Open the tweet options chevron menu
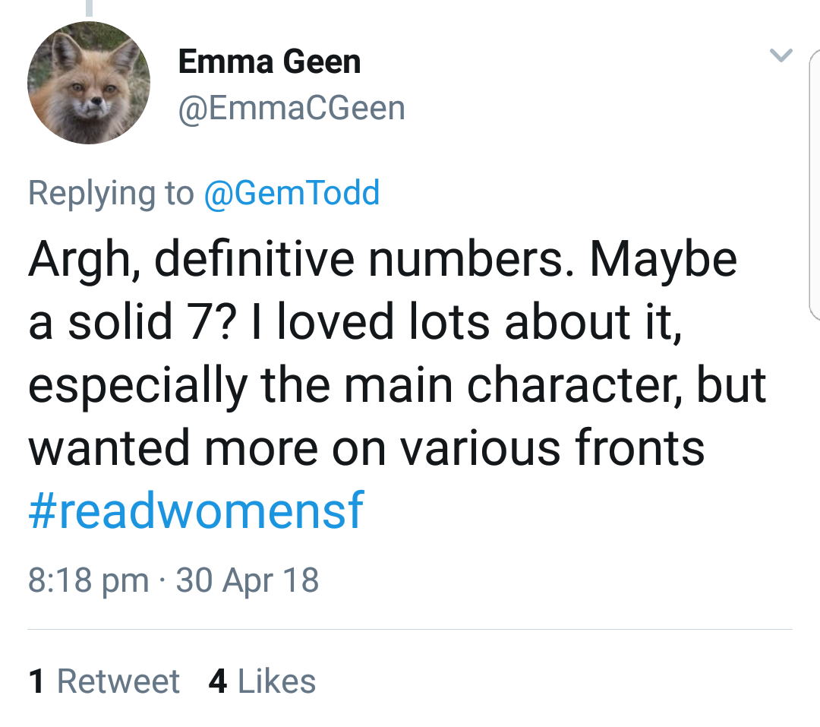820x727 pixels. (x=781, y=55)
